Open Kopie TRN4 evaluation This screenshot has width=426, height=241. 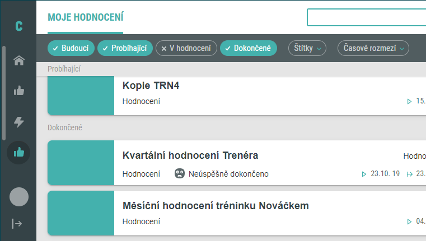(237, 96)
